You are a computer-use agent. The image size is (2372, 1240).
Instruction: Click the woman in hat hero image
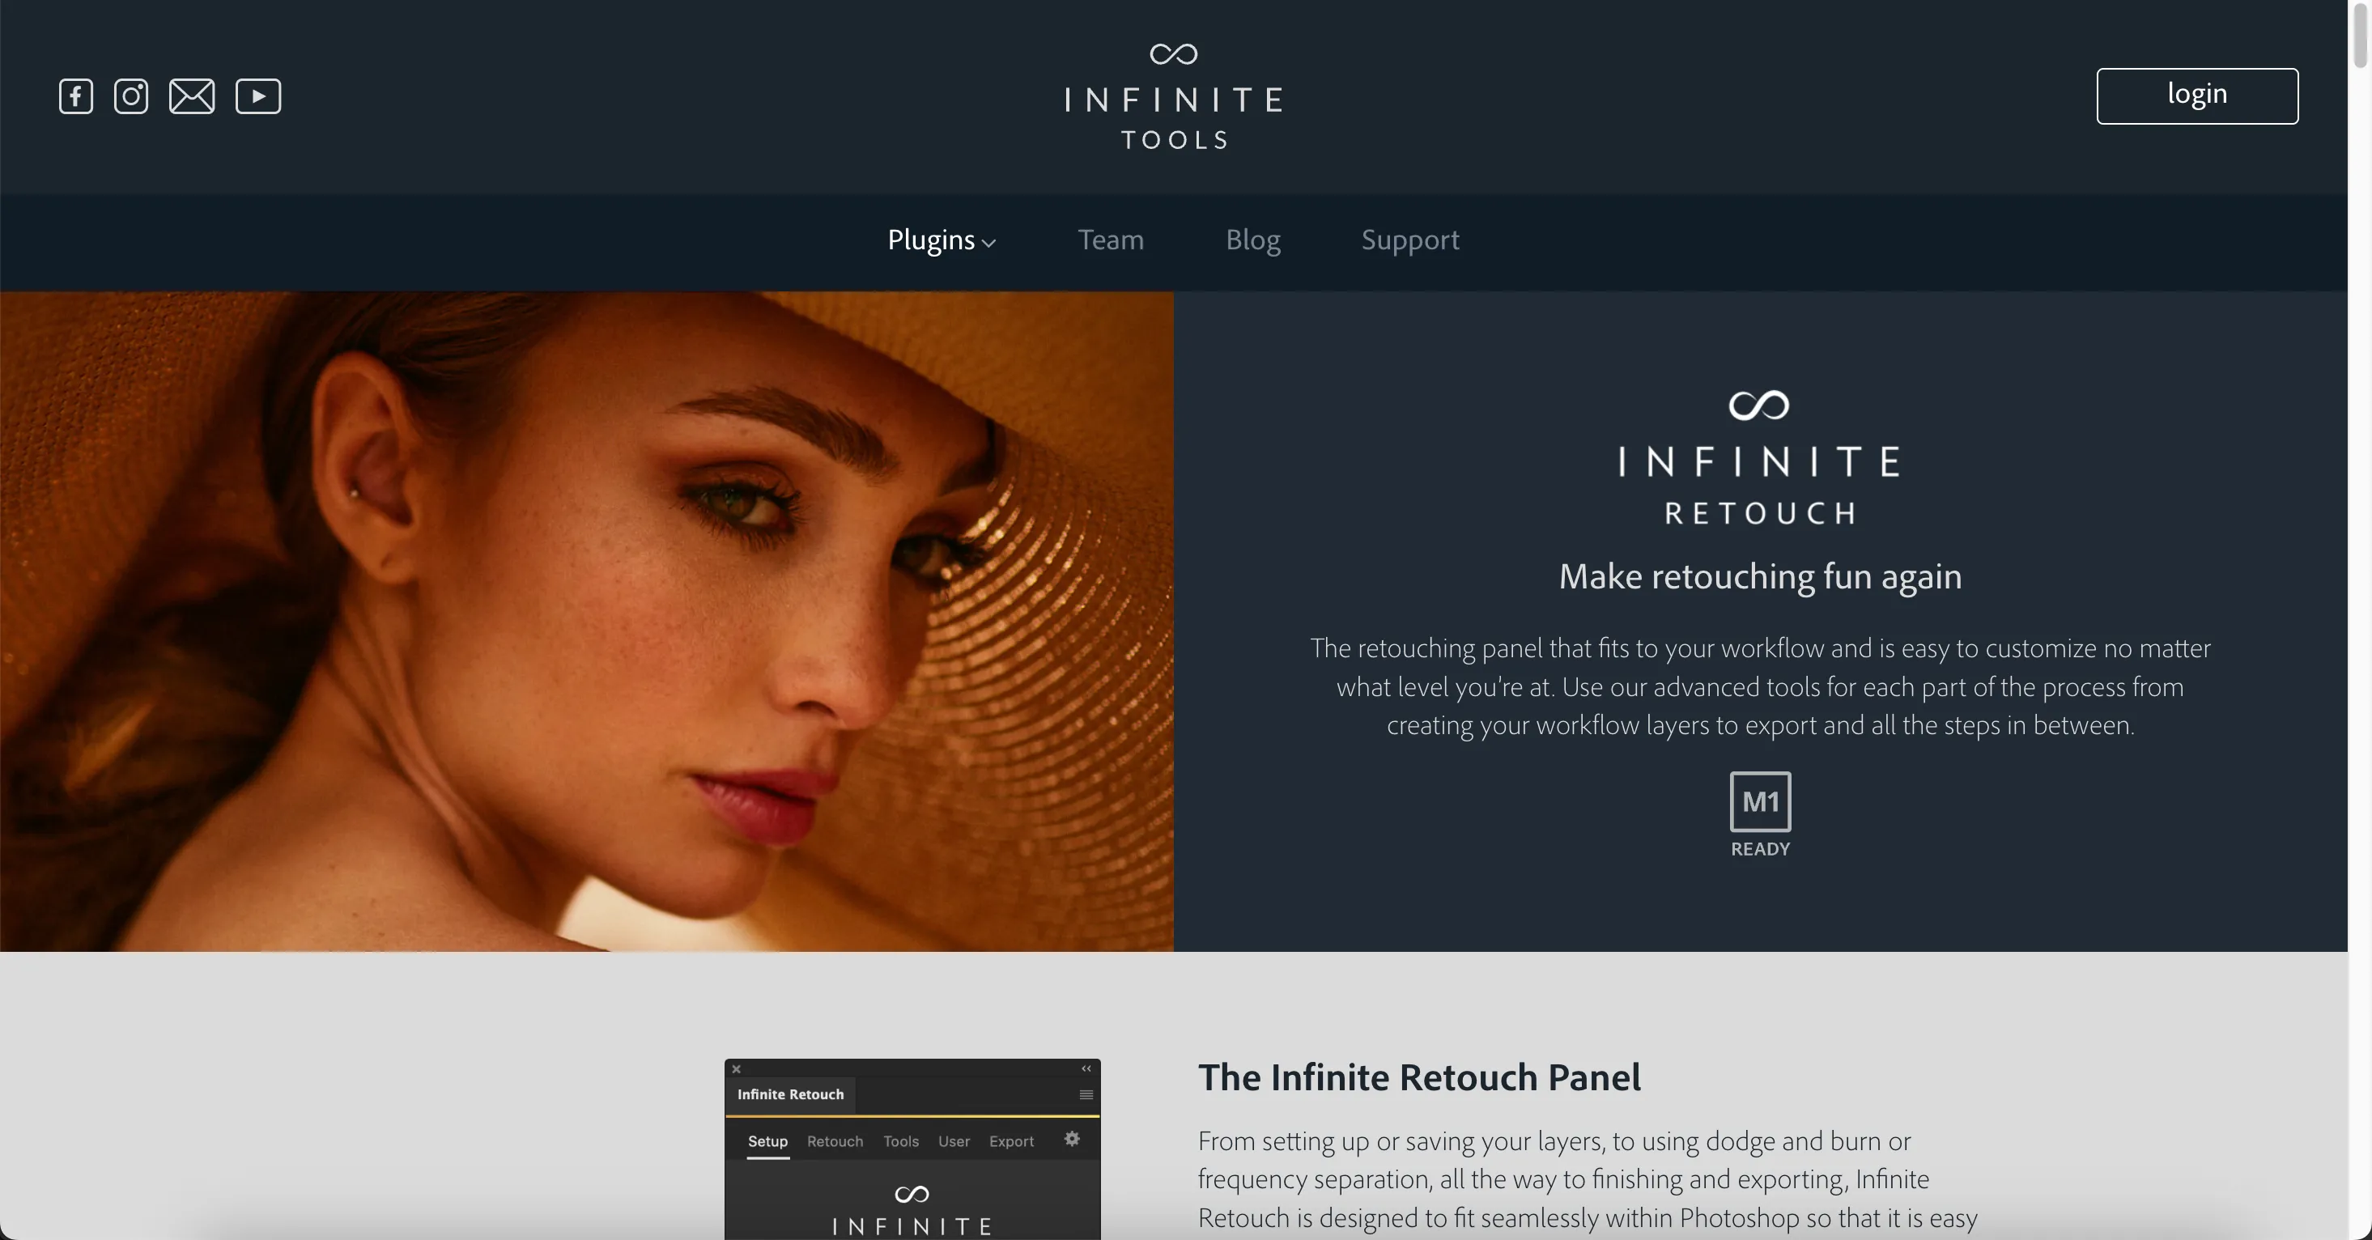587,622
